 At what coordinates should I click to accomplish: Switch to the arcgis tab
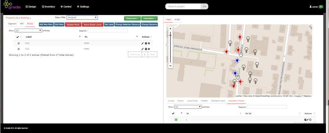tap(177, 19)
